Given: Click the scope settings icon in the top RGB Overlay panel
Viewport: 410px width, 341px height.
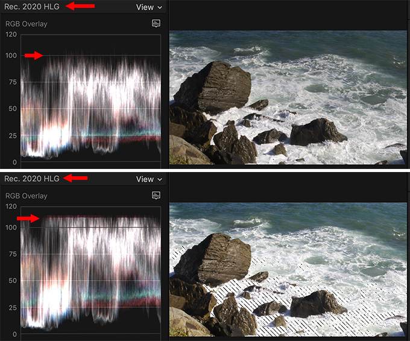Looking at the screenshot, I should [156, 24].
